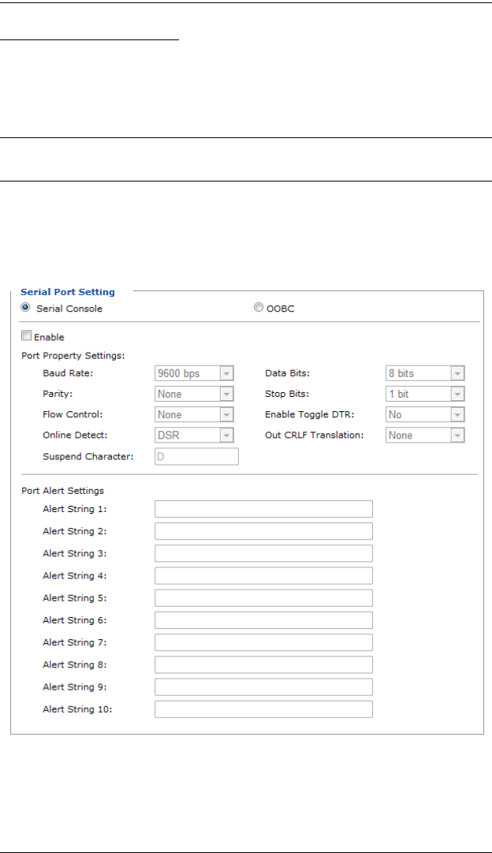Expand the Data Bits dropdown
Viewport: 492px width, 853px height.
point(424,373)
